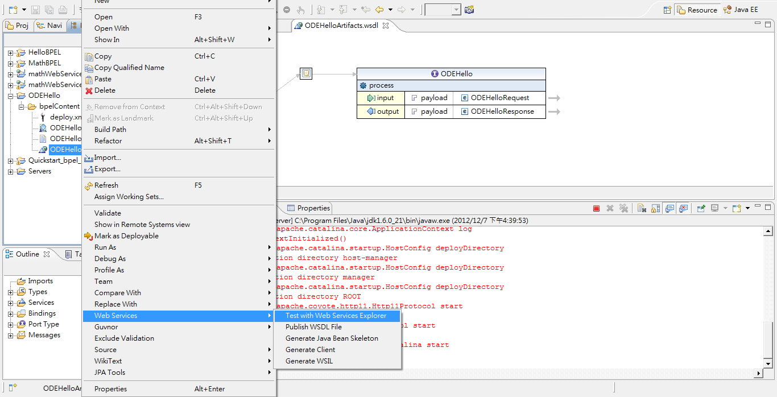The image size is (777, 397).
Task: Click the back navigation yellow arrow
Action: pyautogui.click(x=379, y=10)
